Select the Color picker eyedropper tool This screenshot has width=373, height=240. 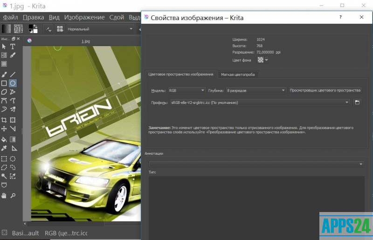coord(4,148)
